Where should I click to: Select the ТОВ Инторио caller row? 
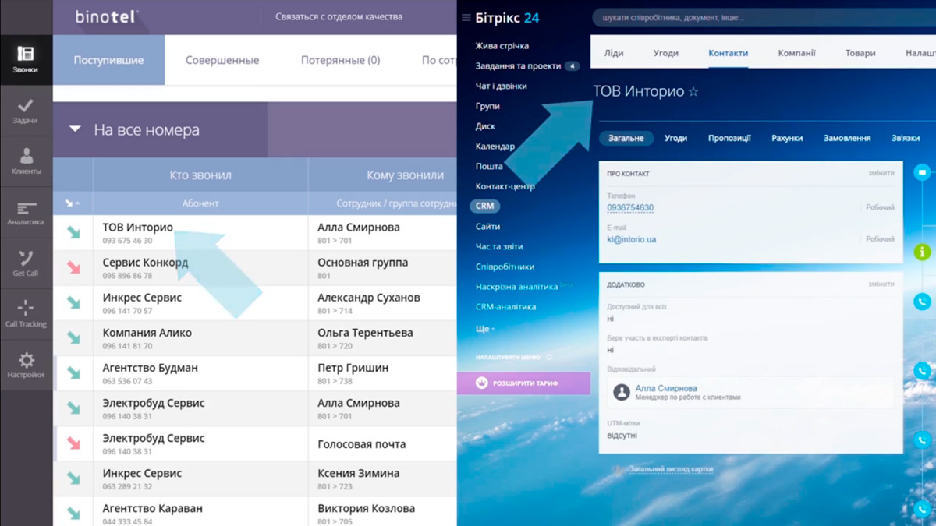pos(254,233)
